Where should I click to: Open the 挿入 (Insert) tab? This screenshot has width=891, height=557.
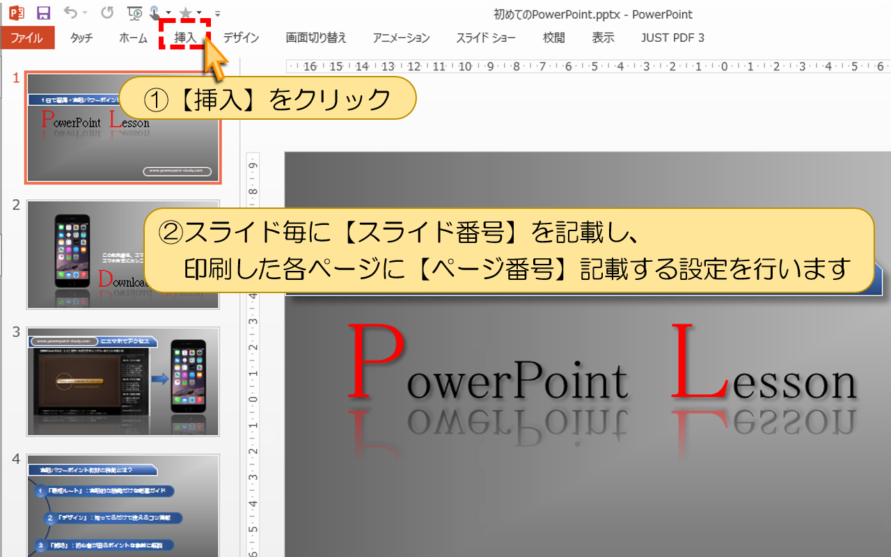(185, 38)
